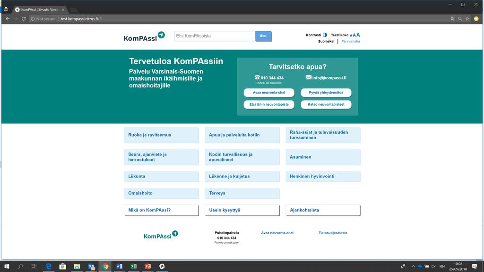Open Henkinen hyvinvointi category
Screen dimensions: 484x272
(x=323, y=177)
